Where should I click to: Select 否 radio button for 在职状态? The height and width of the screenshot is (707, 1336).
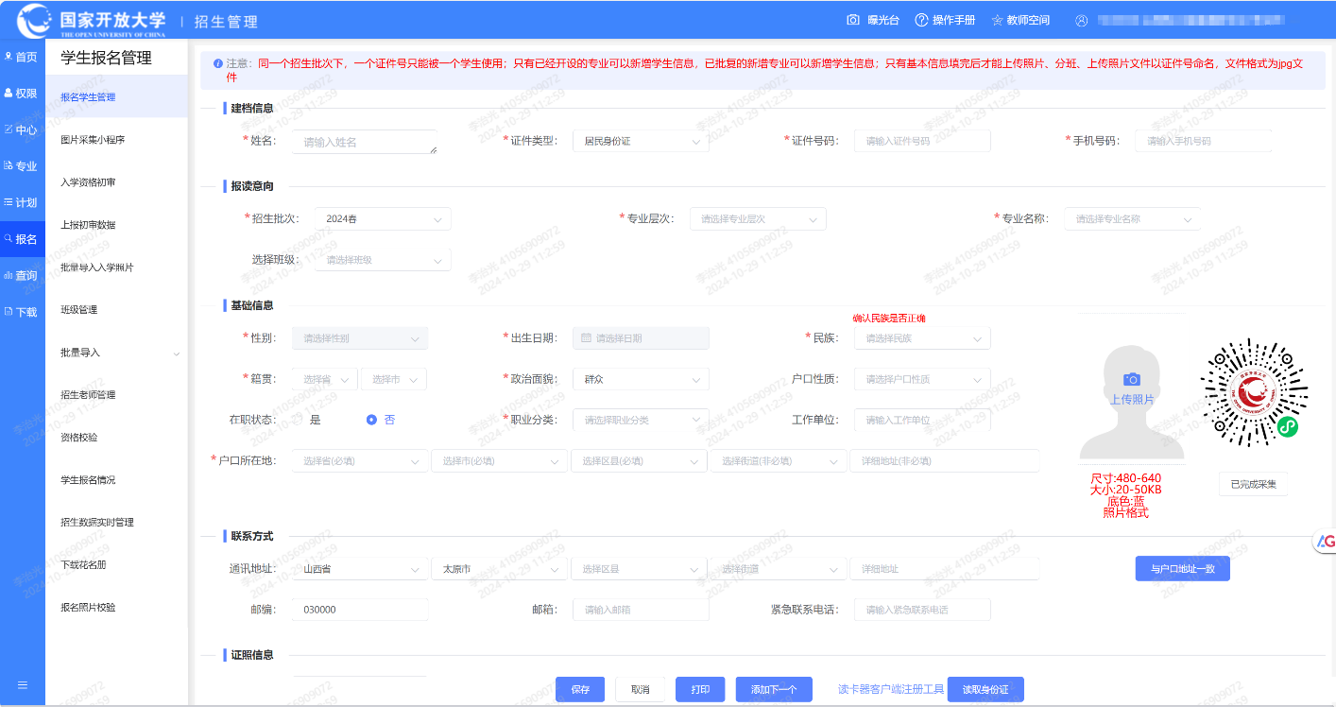[x=371, y=420]
